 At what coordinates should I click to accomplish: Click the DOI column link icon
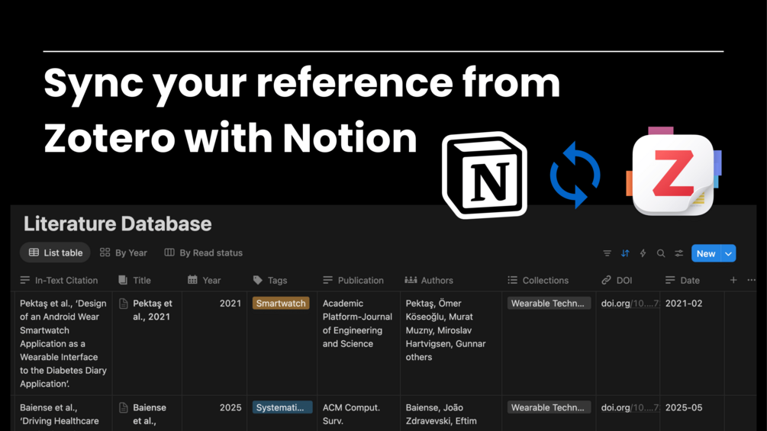606,280
